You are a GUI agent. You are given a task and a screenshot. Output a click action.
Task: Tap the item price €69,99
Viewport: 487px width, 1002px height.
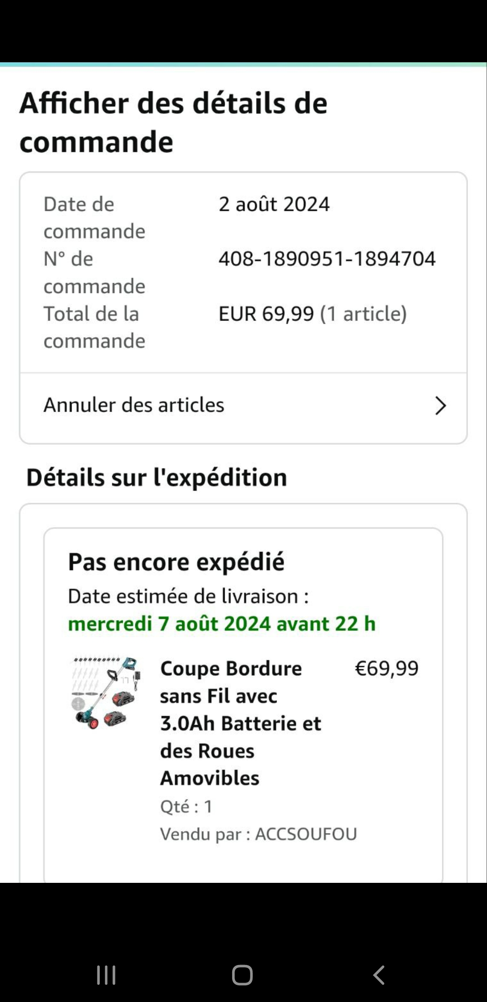(386, 668)
